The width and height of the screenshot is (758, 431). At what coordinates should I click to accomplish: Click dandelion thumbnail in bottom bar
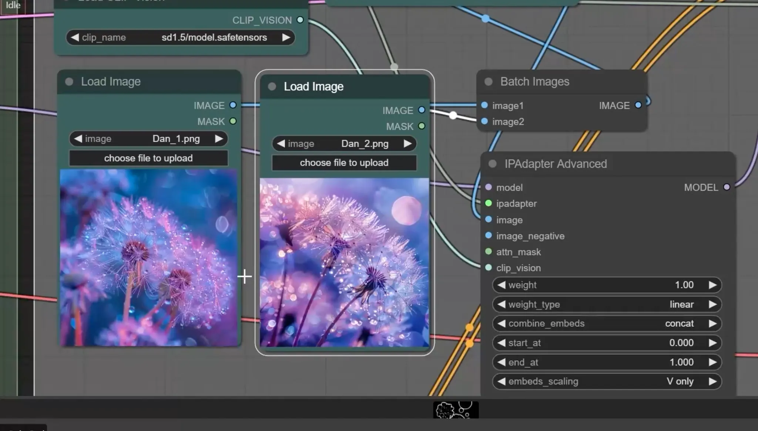click(456, 410)
